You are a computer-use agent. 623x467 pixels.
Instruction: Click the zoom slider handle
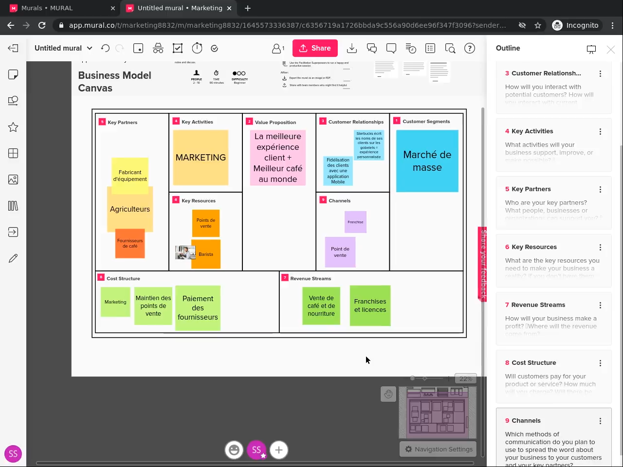pyautogui.click(x=413, y=378)
